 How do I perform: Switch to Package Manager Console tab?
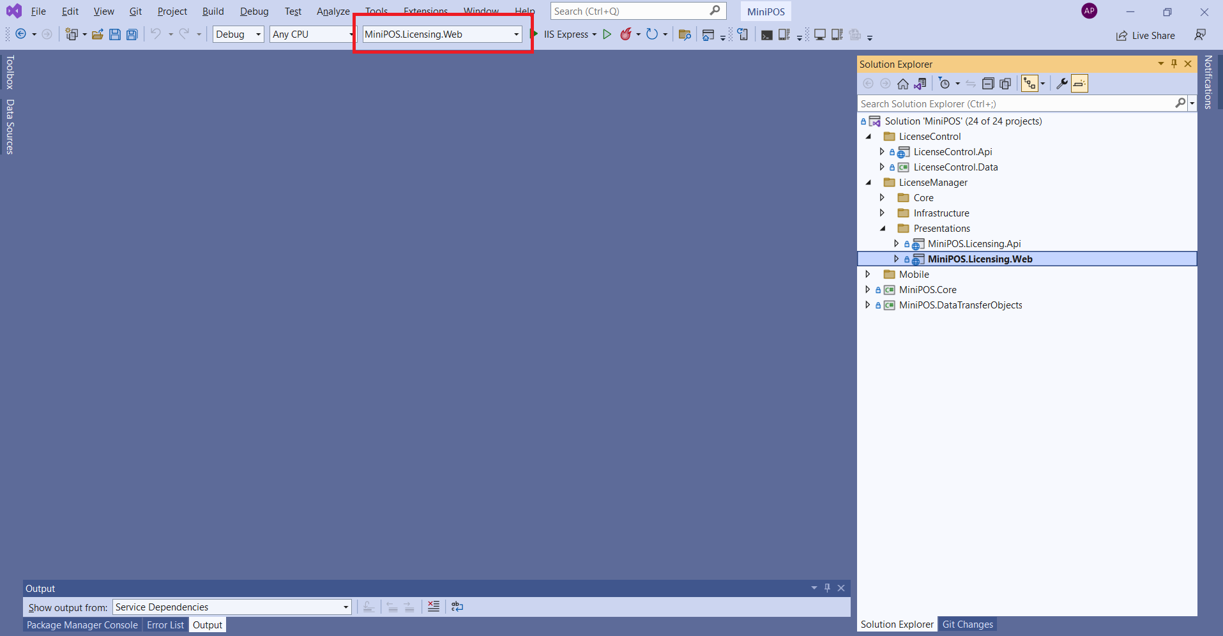(x=82, y=625)
